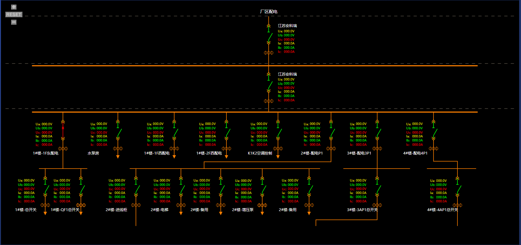
Task: Select the 1#楼-总开关 label
Action: (x=26, y=210)
